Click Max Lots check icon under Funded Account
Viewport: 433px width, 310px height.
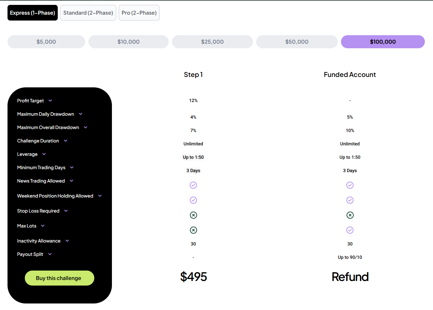click(x=350, y=230)
